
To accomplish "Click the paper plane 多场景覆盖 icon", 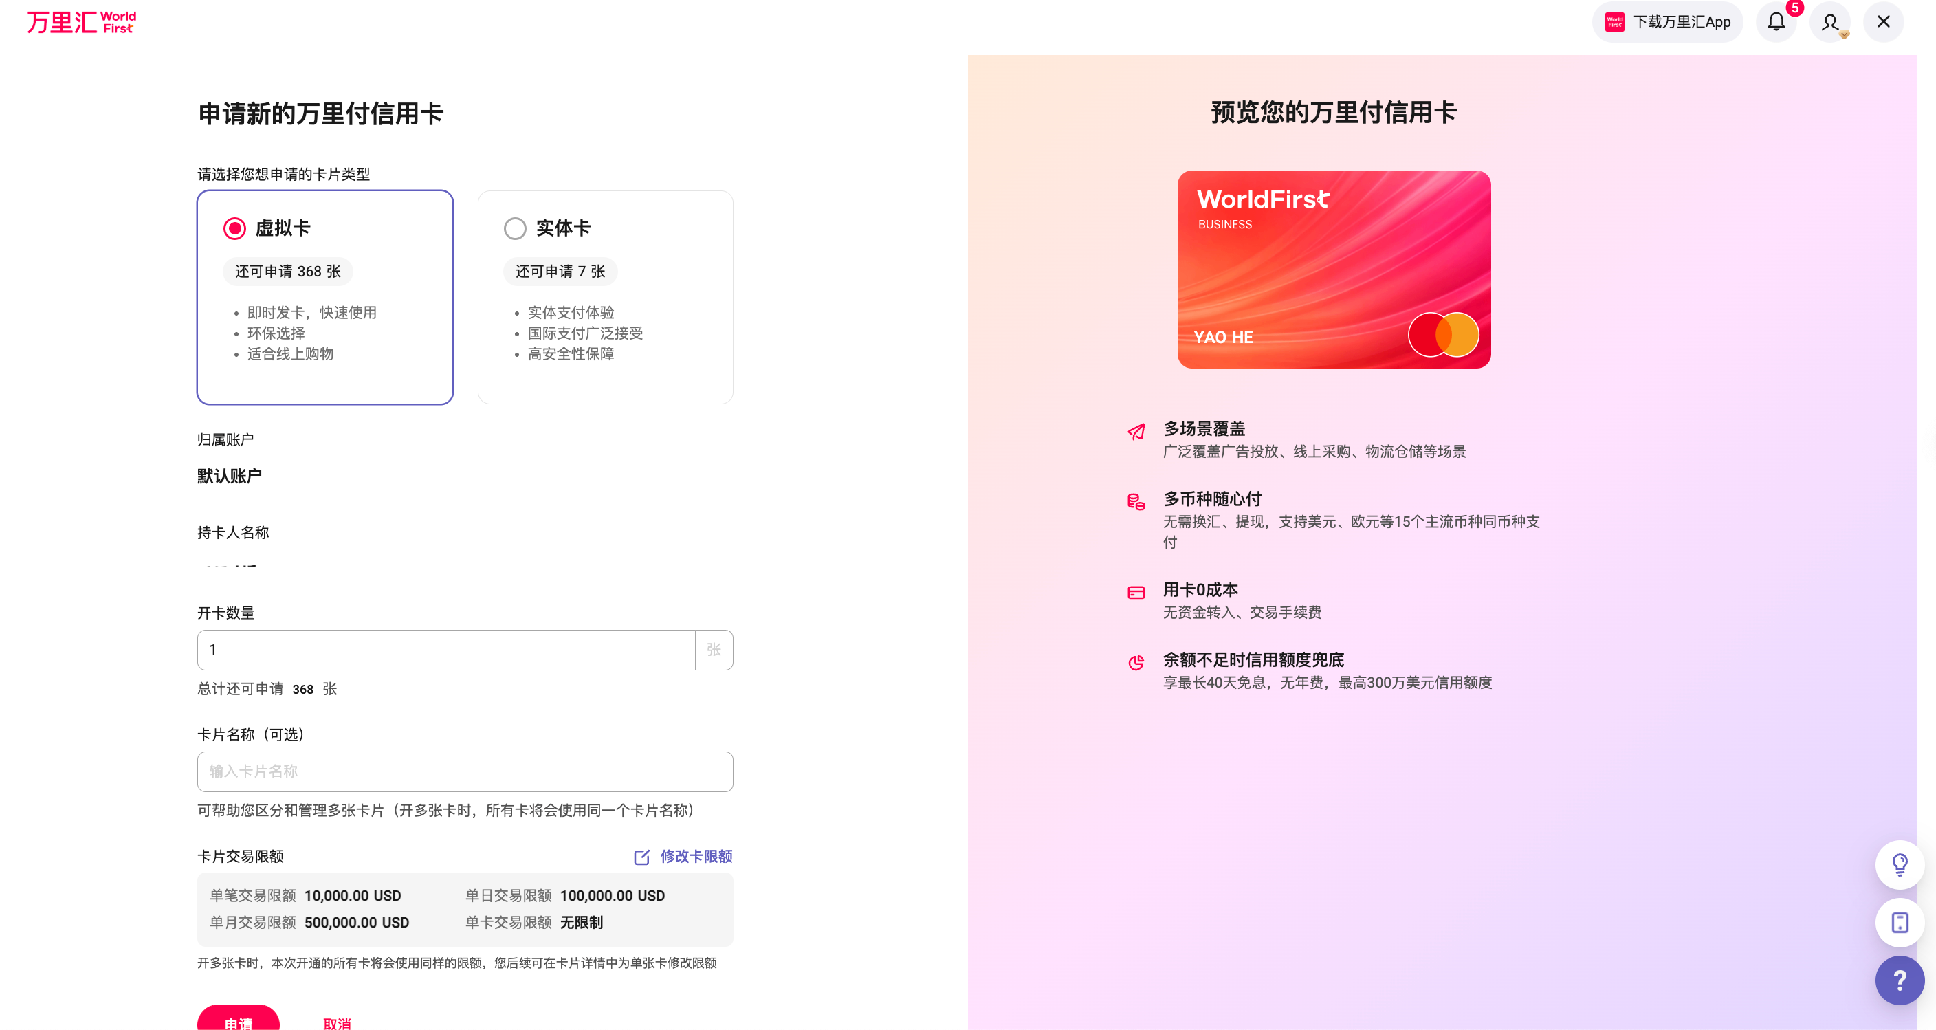I will pyautogui.click(x=1136, y=432).
